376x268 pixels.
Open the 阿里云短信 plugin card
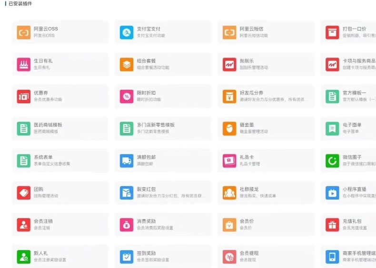[266, 32]
